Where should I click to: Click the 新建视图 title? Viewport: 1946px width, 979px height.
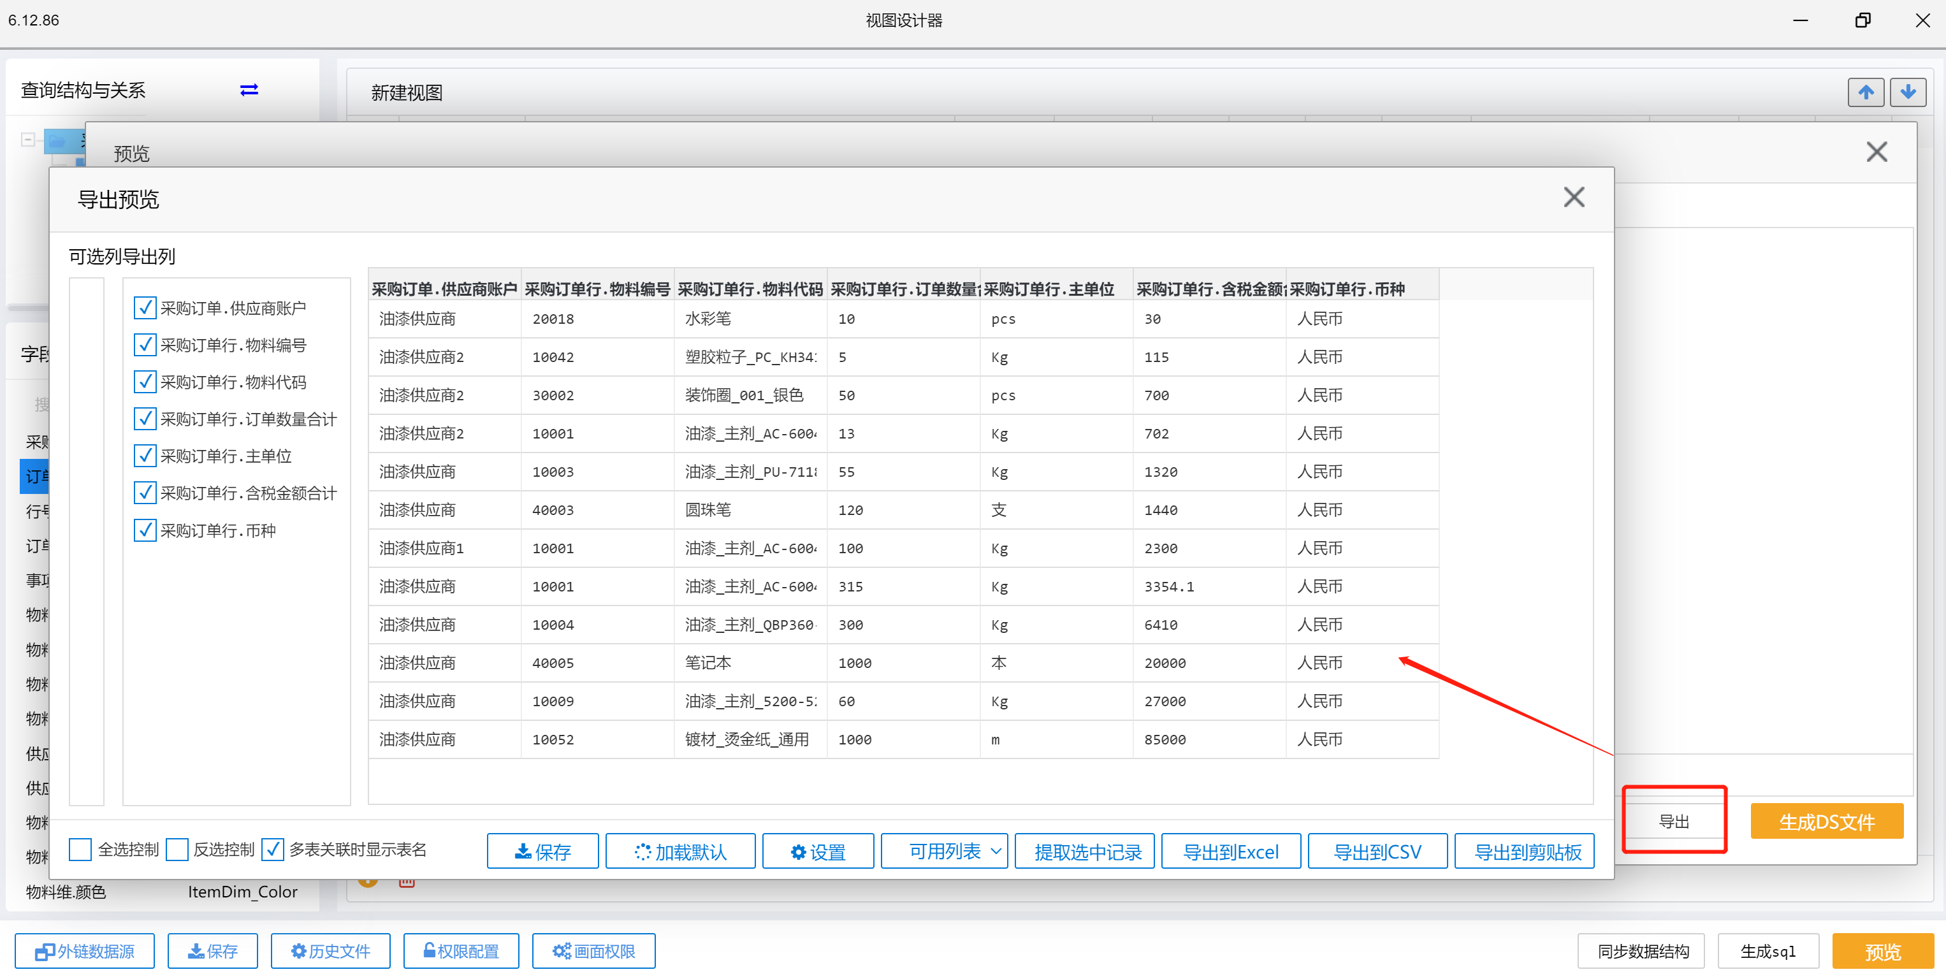click(x=407, y=93)
